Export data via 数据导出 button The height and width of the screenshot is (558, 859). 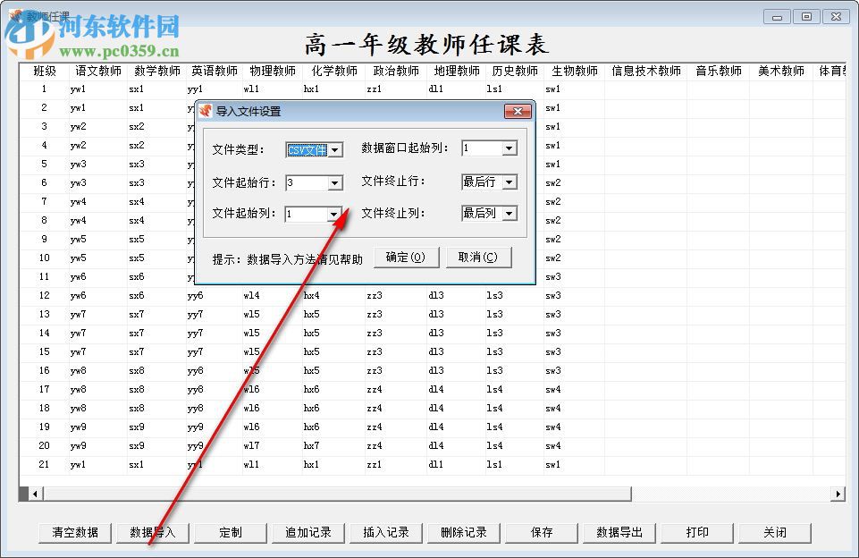(619, 532)
